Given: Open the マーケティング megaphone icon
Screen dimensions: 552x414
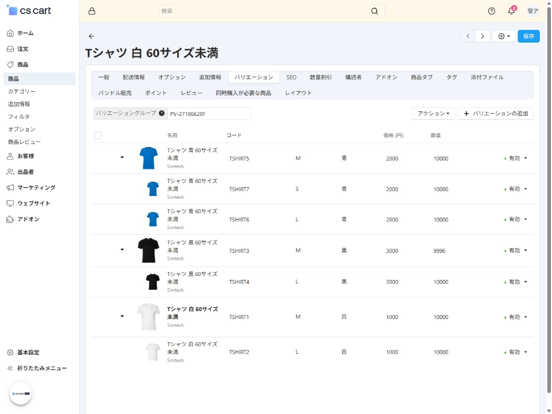Looking at the screenshot, I should click(9, 188).
